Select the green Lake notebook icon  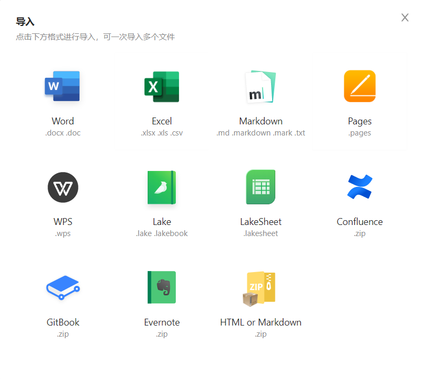click(162, 187)
